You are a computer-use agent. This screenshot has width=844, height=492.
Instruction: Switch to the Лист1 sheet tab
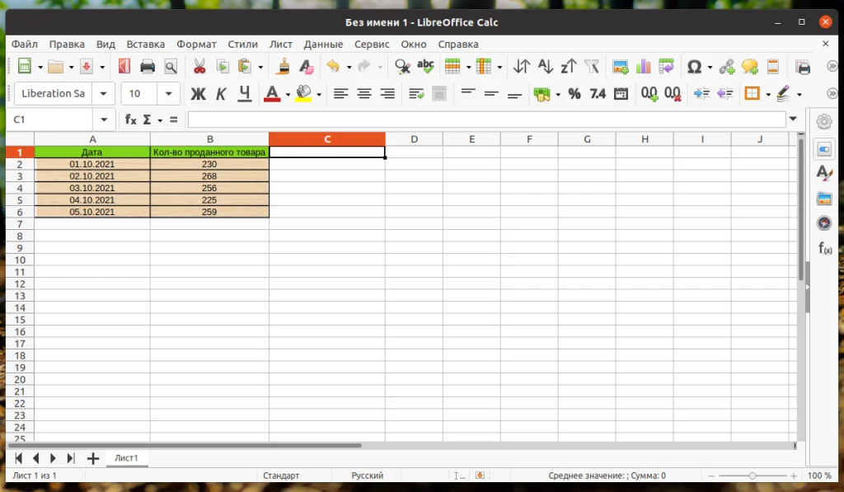(x=127, y=457)
